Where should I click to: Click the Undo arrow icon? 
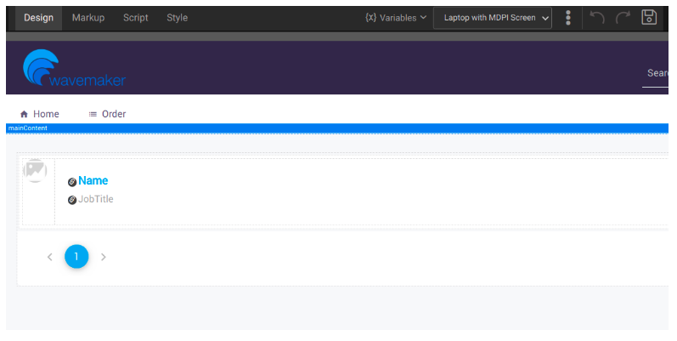coord(597,17)
